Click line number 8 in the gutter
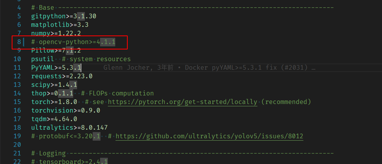Screen dimensions: 382x164 pyautogui.click(x=19, y=42)
